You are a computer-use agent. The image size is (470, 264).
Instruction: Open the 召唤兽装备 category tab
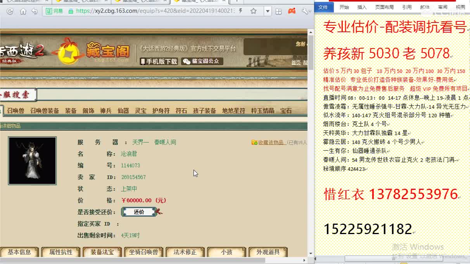pyautogui.click(x=45, y=111)
